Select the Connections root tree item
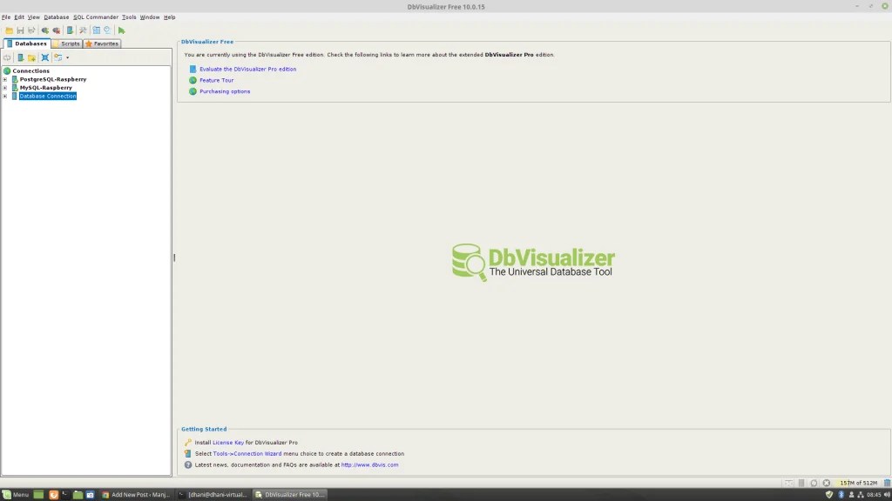The height and width of the screenshot is (501, 892). coord(30,71)
